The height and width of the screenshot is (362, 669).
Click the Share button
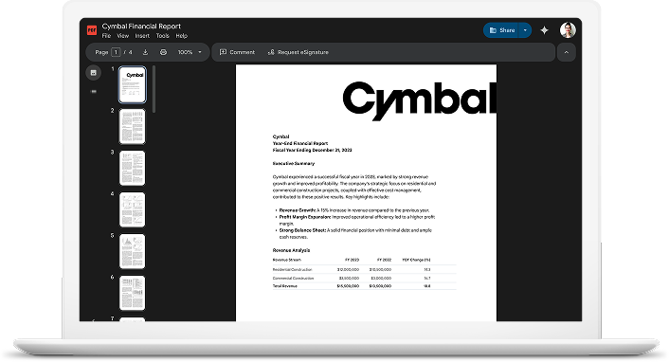coord(501,30)
